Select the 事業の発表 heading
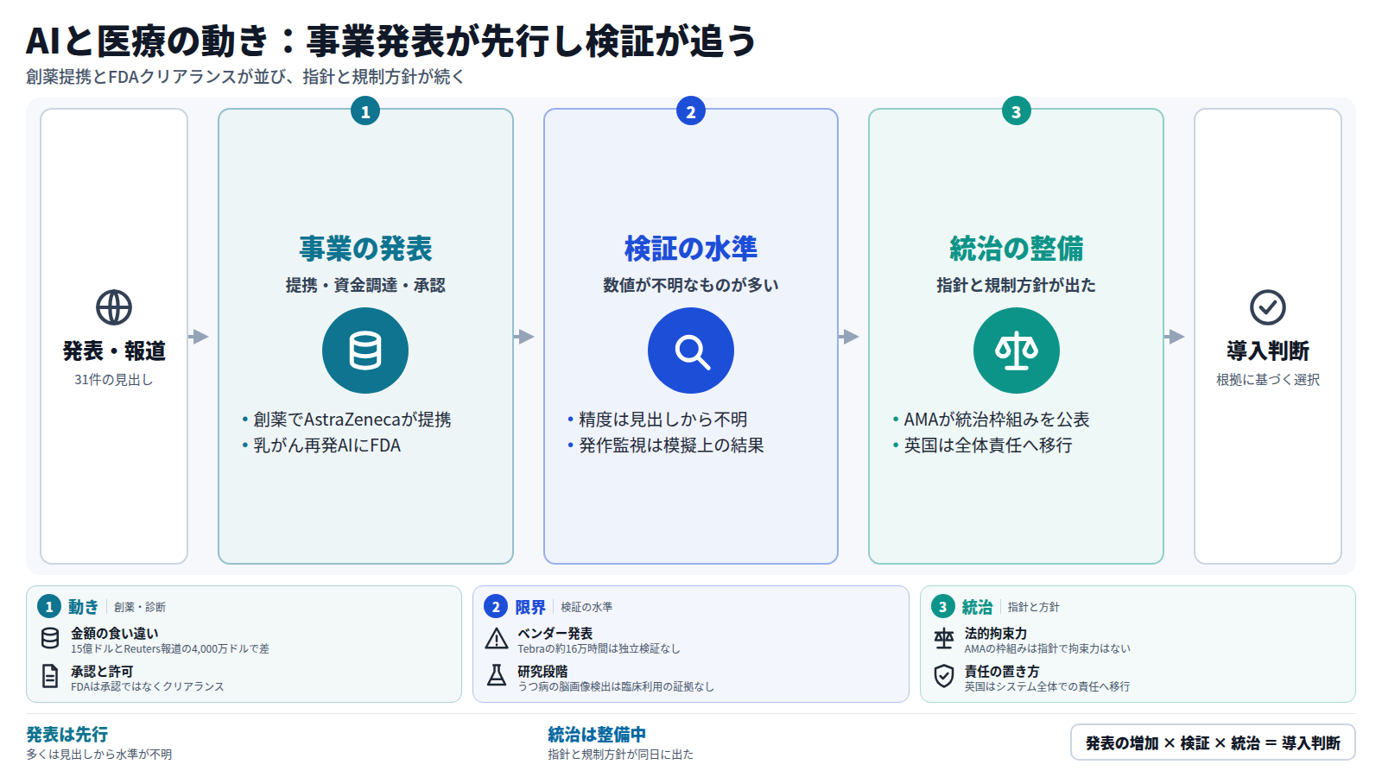Viewport: 1382px width, 777px height. coord(365,249)
